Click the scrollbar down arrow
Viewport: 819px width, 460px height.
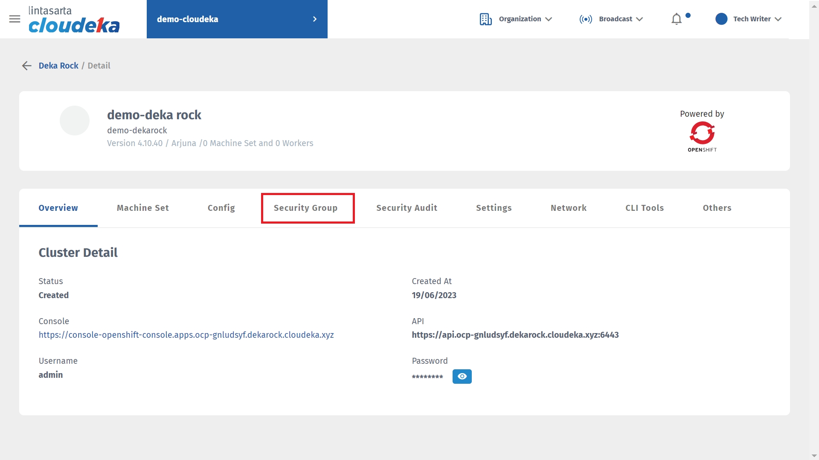click(814, 456)
